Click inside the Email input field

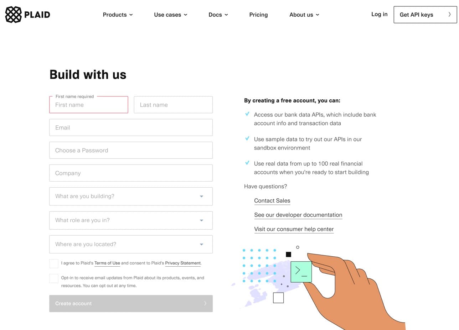(x=131, y=127)
